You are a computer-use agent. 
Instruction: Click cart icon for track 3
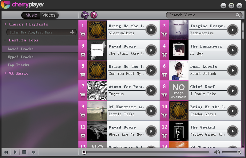[83, 55]
